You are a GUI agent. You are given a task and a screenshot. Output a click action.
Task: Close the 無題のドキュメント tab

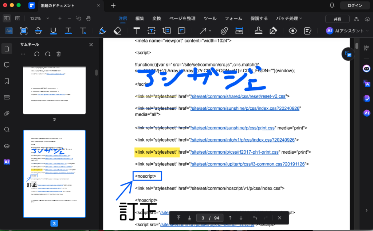[98, 5]
